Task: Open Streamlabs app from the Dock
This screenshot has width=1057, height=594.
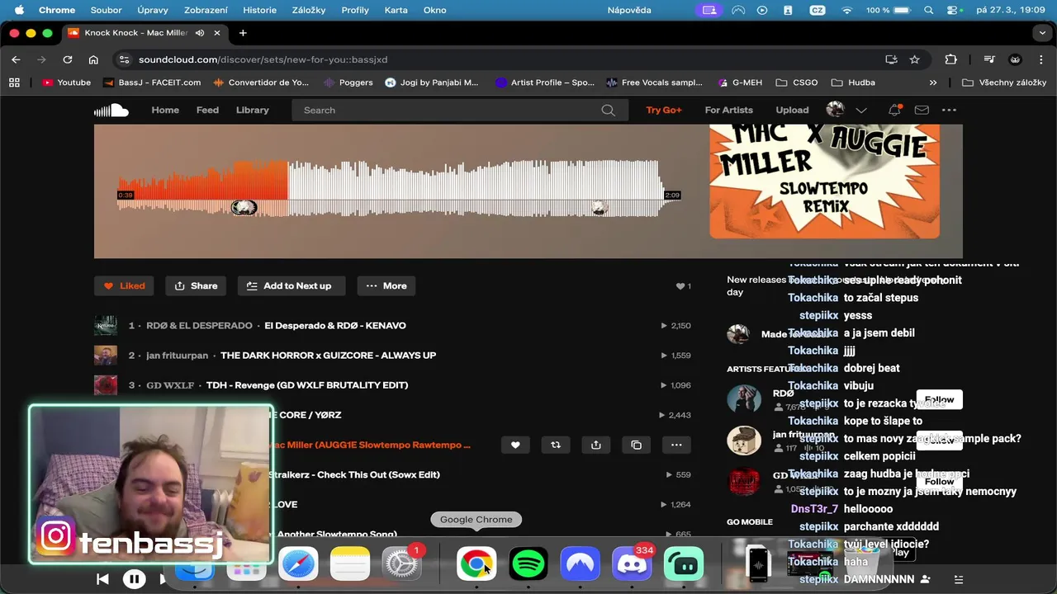Action: [x=683, y=564]
